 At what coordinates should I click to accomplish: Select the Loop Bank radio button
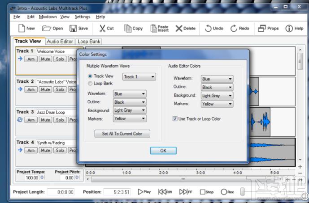91,83
